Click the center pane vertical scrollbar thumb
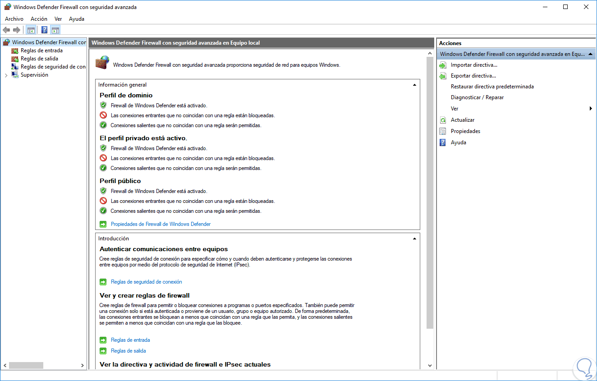This screenshot has height=381, width=597. point(430,193)
